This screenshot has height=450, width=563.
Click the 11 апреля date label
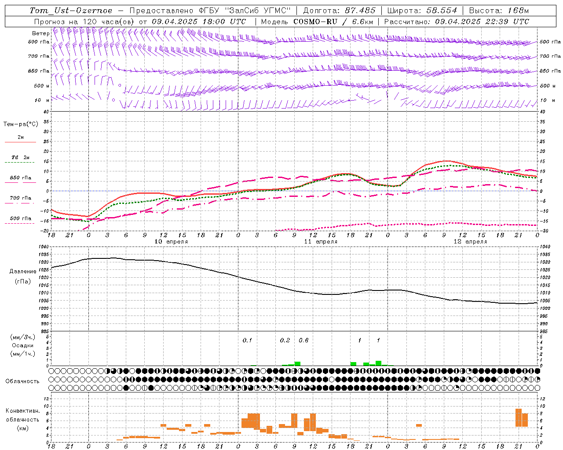pyautogui.click(x=321, y=242)
